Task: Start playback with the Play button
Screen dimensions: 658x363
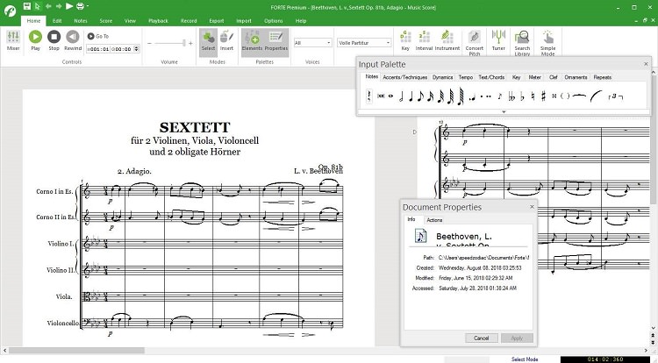Action: pos(35,40)
